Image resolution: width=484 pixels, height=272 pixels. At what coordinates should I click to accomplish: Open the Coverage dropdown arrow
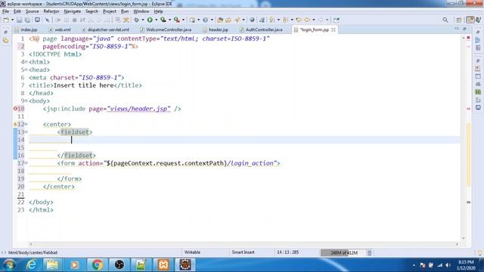pos(169,20)
